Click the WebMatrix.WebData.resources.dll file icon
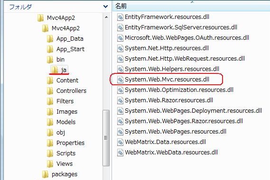The height and width of the screenshot is (180, 270). pos(120,153)
